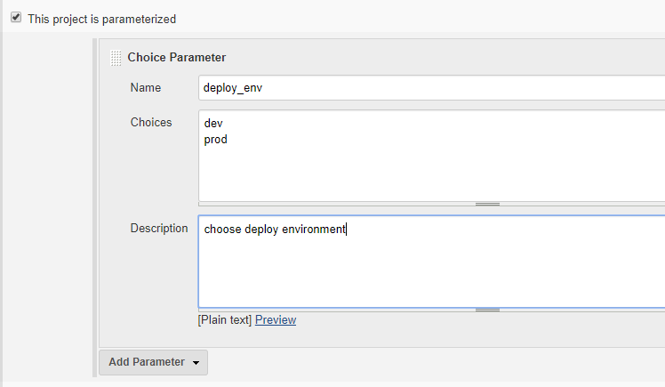Focus the Name field containing deploy_env
The width and height of the screenshot is (665, 387).
click(432, 88)
